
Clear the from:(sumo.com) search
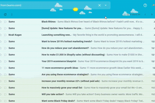coord(100,5)
